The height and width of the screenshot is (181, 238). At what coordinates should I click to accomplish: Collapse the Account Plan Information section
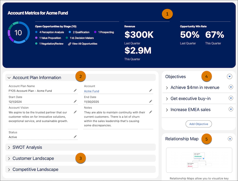pos(9,77)
